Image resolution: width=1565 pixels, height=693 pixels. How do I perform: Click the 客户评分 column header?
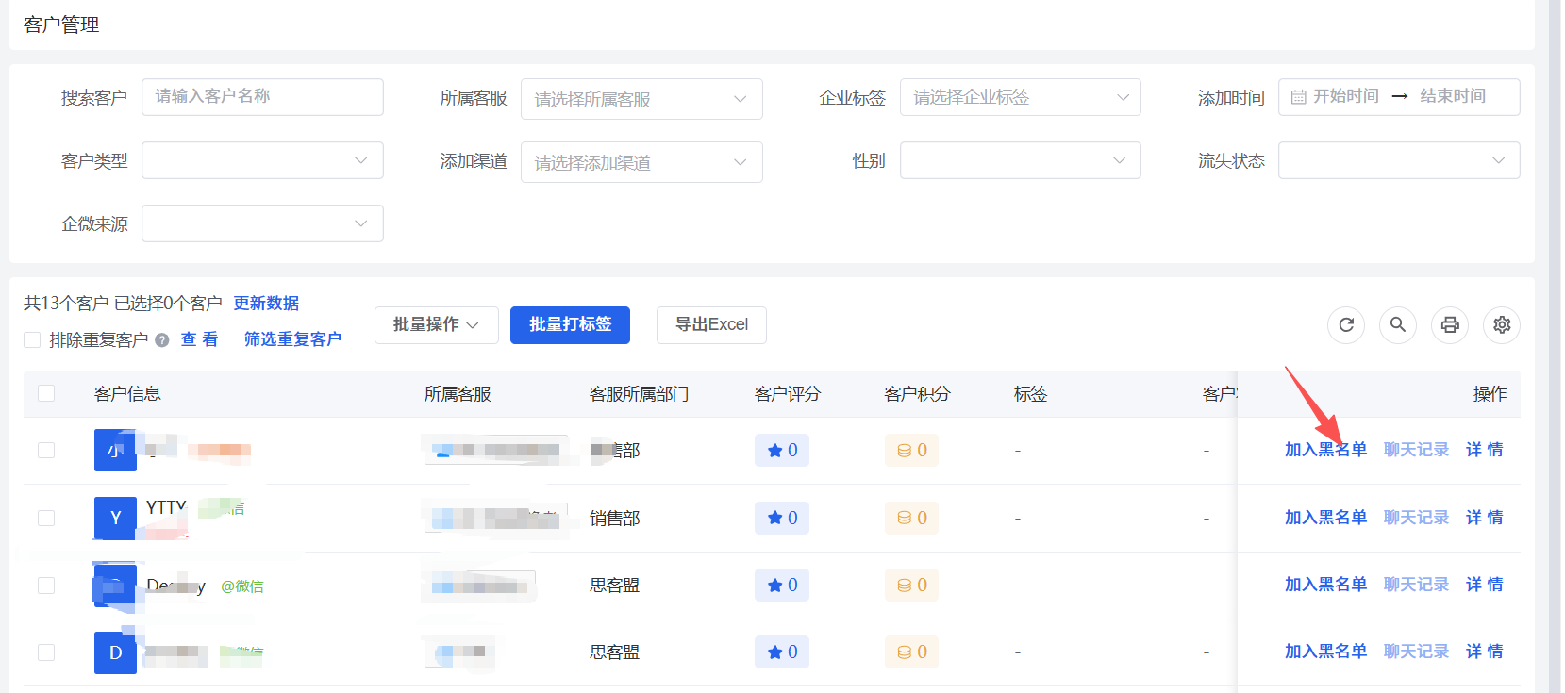point(788,394)
